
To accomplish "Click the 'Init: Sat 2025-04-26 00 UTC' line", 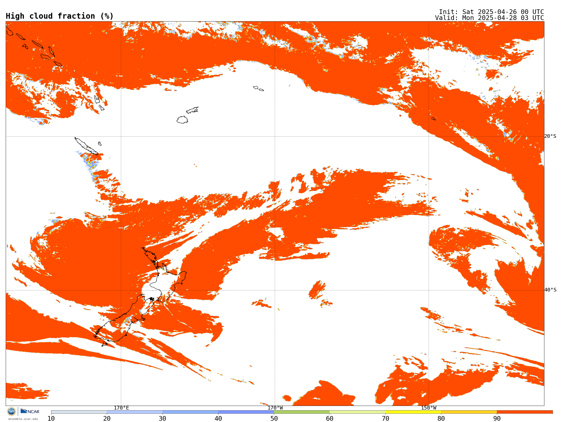I will pos(491,12).
